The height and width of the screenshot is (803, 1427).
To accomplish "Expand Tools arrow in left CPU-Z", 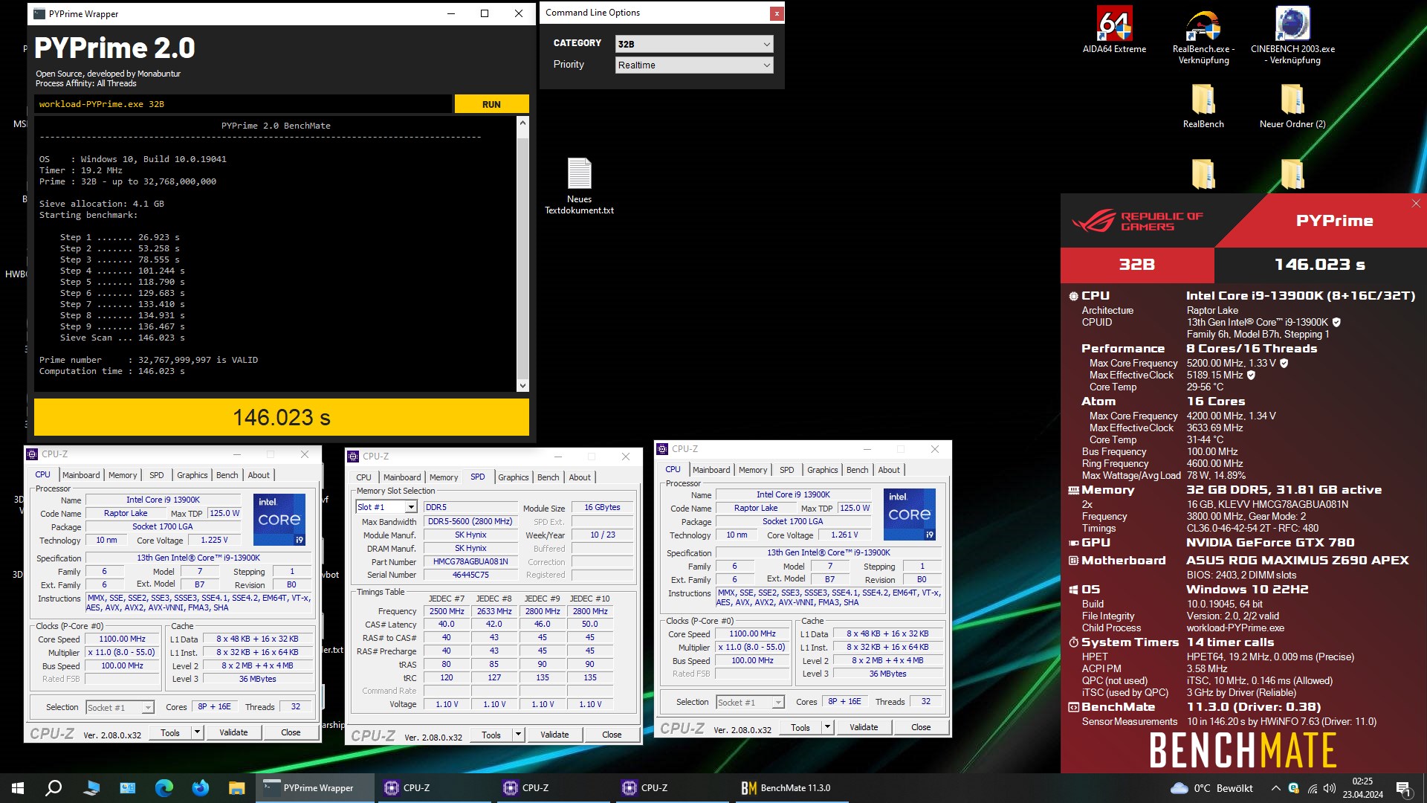I will point(197,732).
